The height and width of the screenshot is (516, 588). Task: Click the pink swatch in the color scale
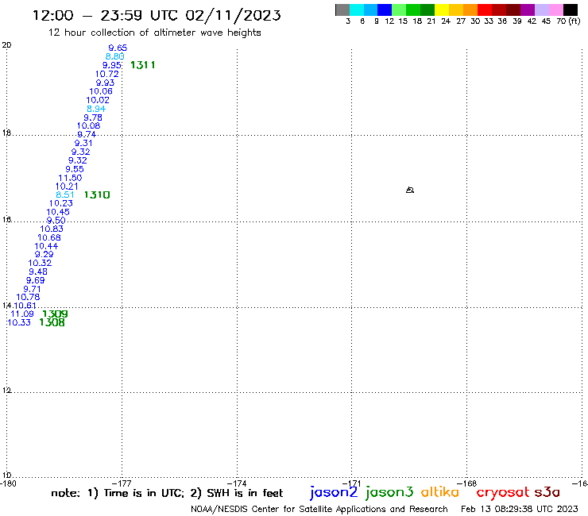(555, 10)
